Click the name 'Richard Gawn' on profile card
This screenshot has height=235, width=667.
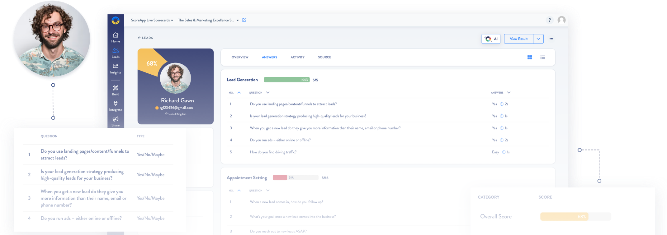pos(177,100)
